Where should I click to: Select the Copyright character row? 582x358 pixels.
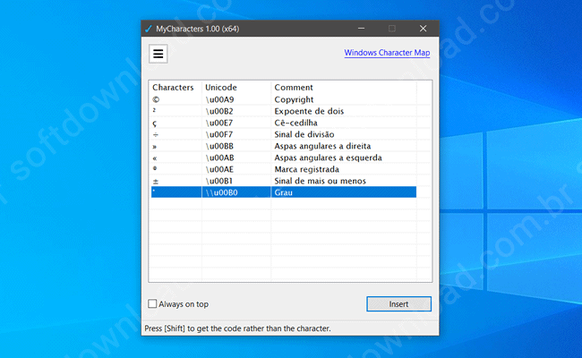tap(294, 99)
